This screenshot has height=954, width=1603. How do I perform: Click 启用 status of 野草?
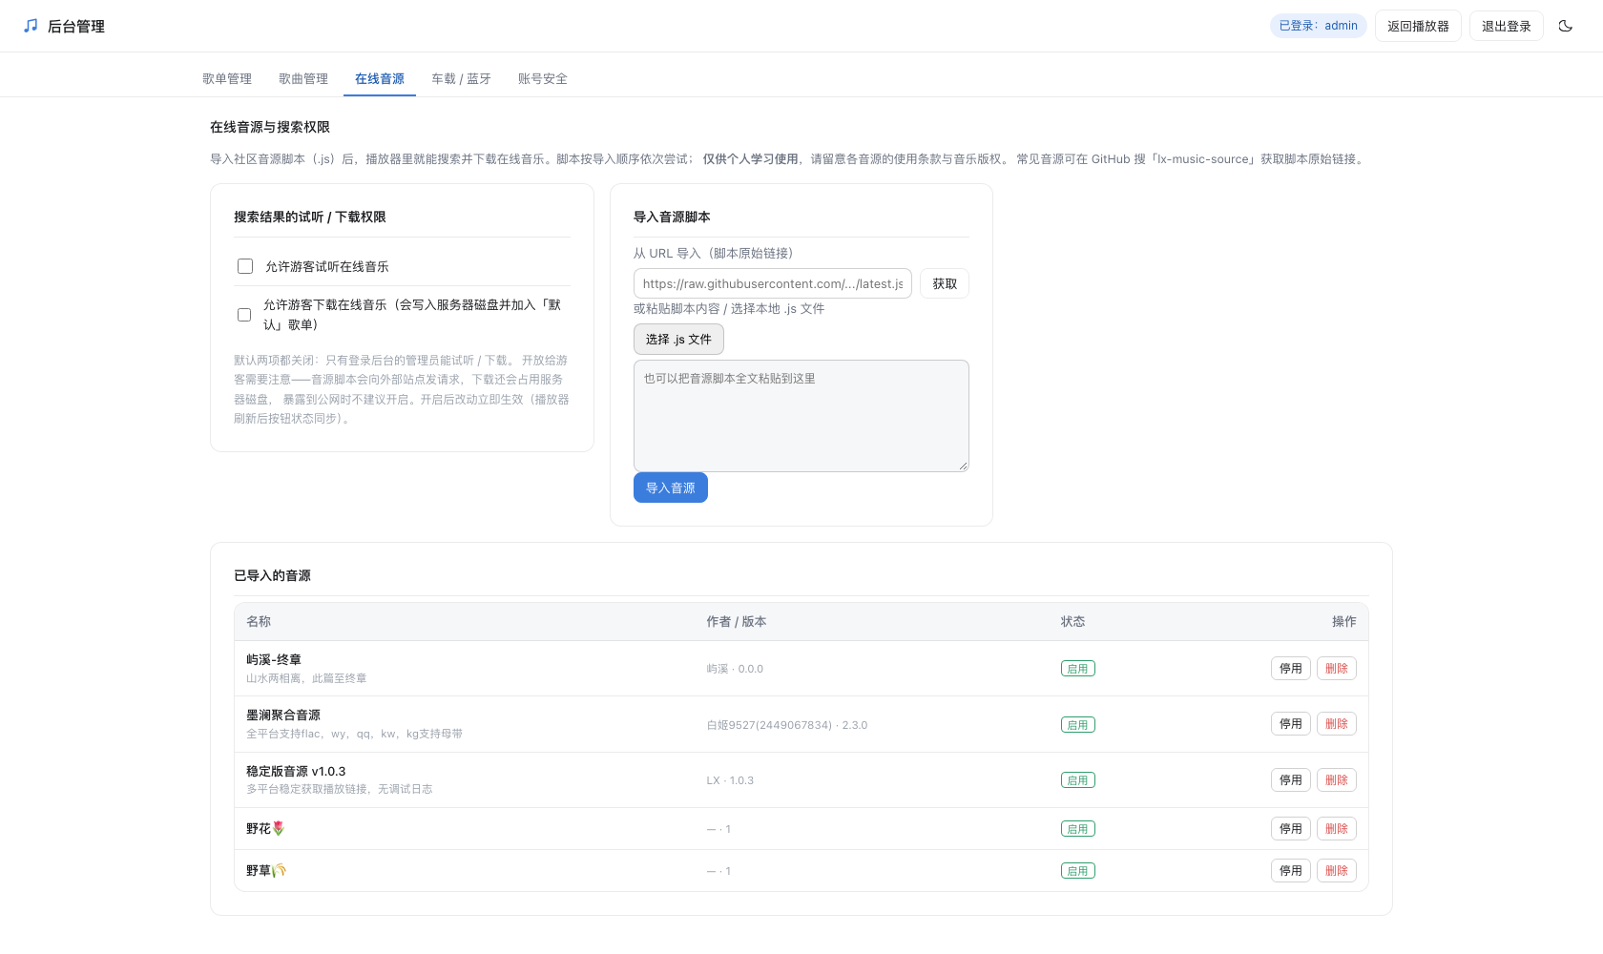1078,871
